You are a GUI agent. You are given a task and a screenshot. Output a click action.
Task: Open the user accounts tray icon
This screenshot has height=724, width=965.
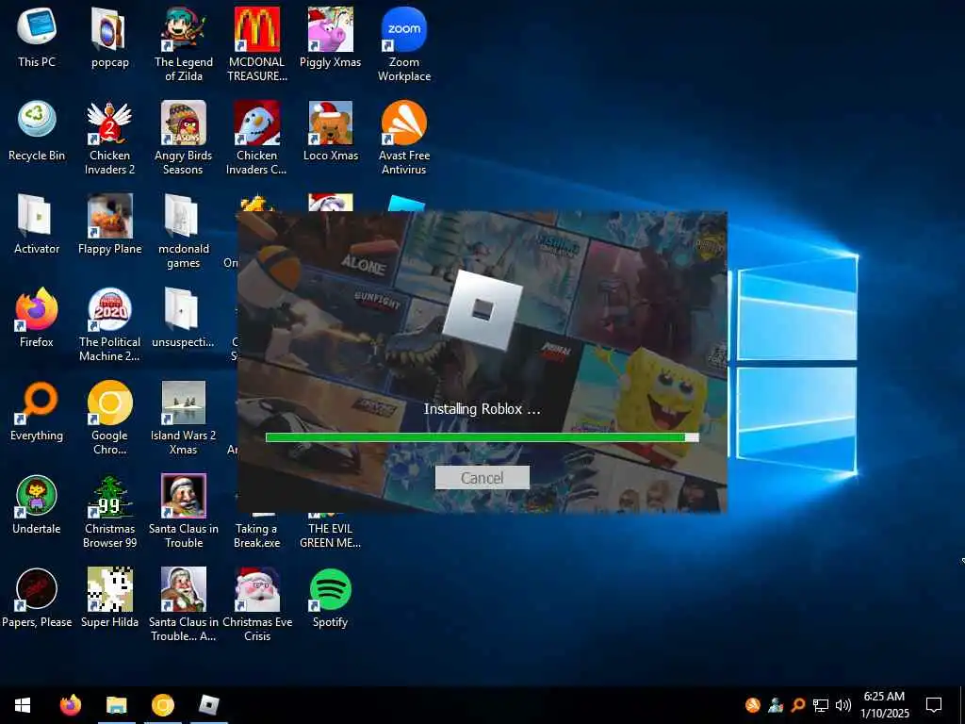[776, 705]
